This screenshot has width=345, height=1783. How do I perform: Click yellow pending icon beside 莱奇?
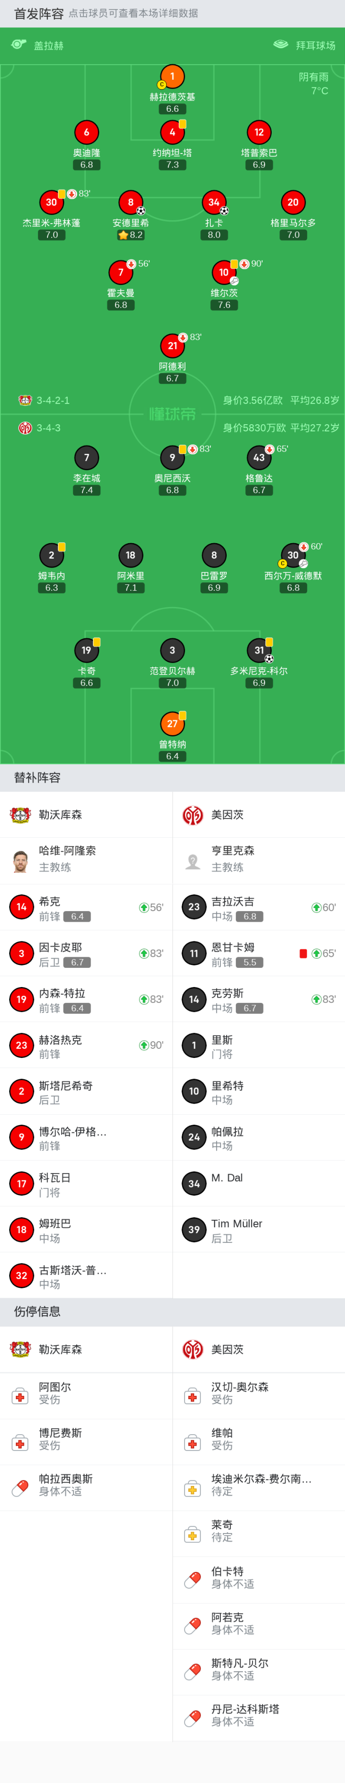tap(192, 1534)
